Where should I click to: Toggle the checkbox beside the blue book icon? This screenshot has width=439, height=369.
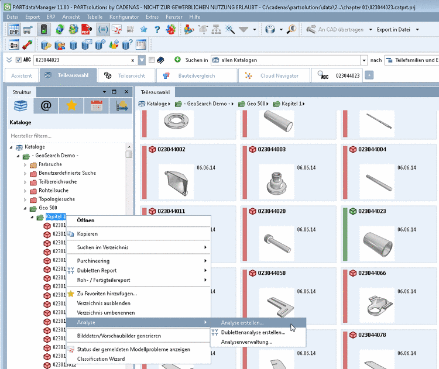point(152,60)
